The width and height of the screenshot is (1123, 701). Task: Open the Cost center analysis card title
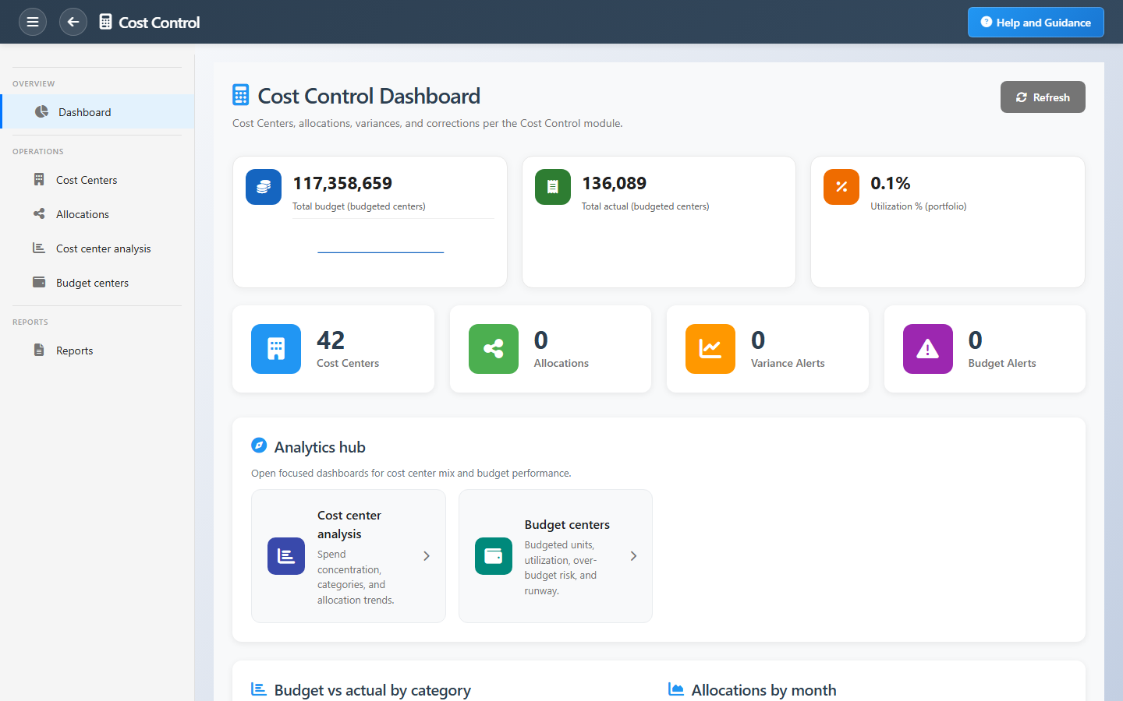(x=349, y=525)
